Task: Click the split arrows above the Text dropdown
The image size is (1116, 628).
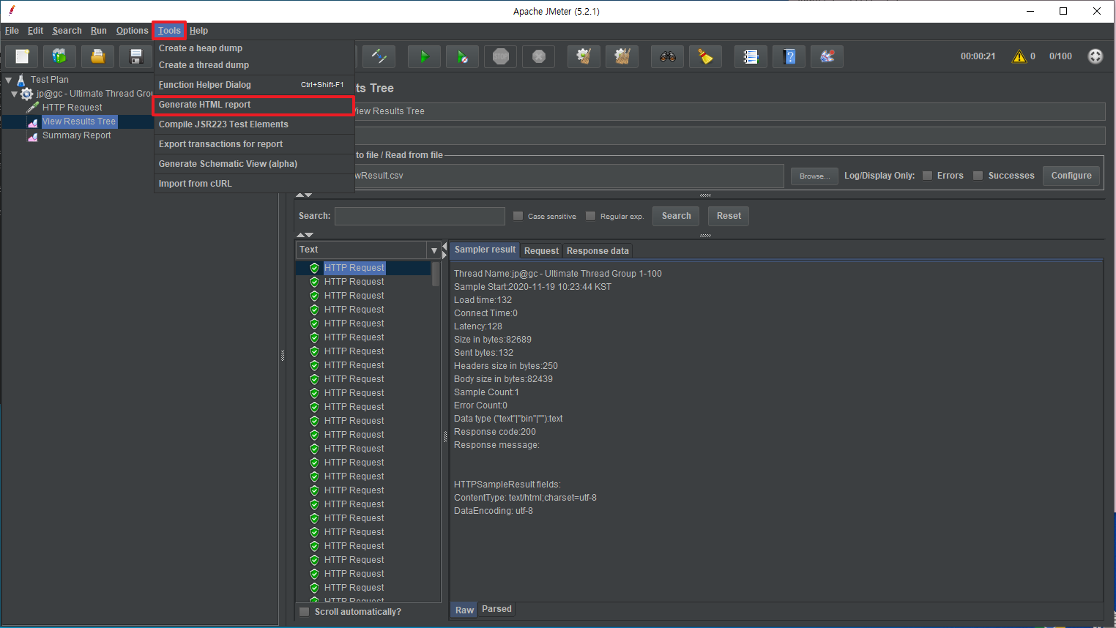Action: [305, 235]
